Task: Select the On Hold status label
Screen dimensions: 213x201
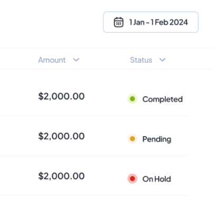Action: pos(157,179)
